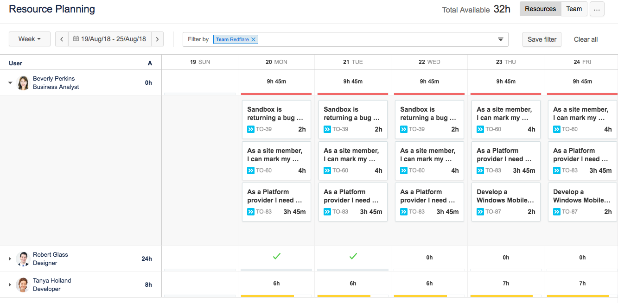Select the Resources tab

(540, 8)
